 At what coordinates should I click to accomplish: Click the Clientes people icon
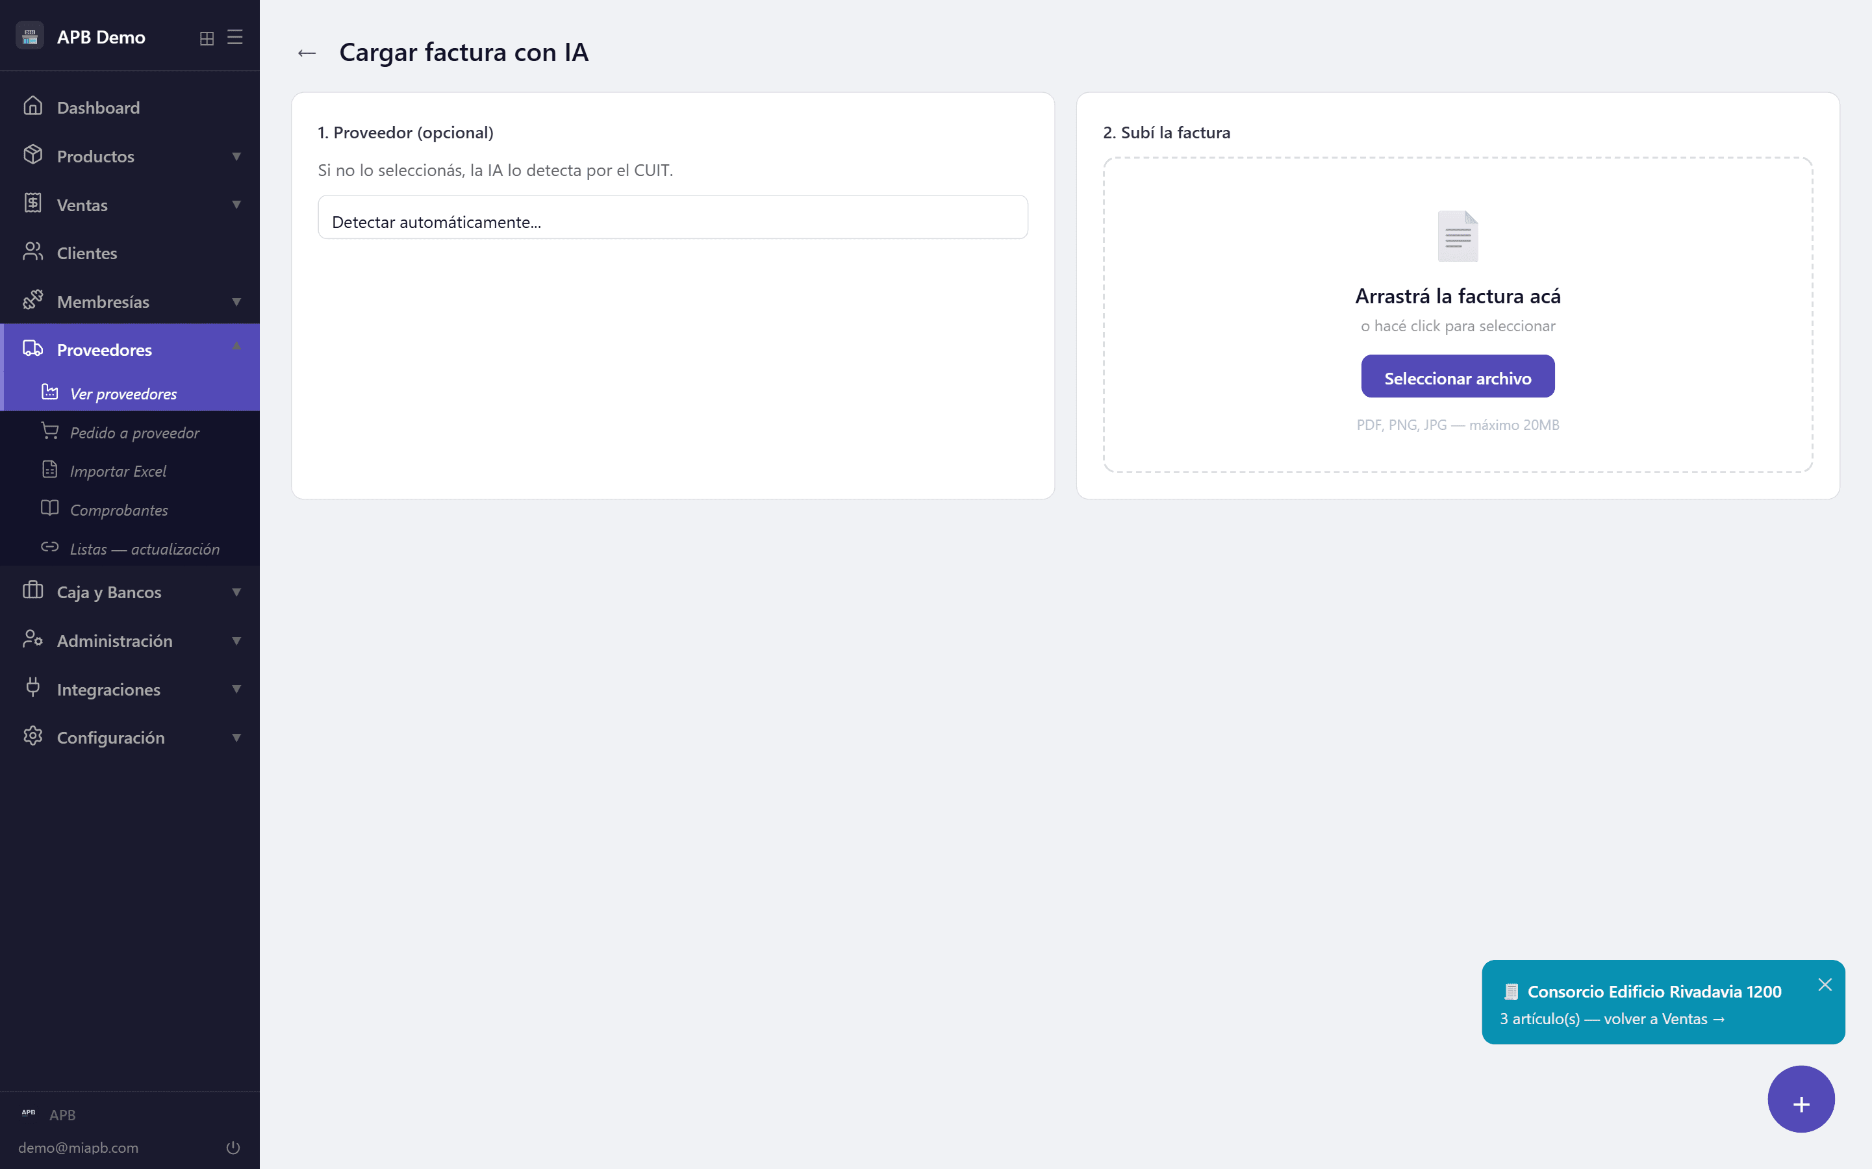tap(32, 251)
